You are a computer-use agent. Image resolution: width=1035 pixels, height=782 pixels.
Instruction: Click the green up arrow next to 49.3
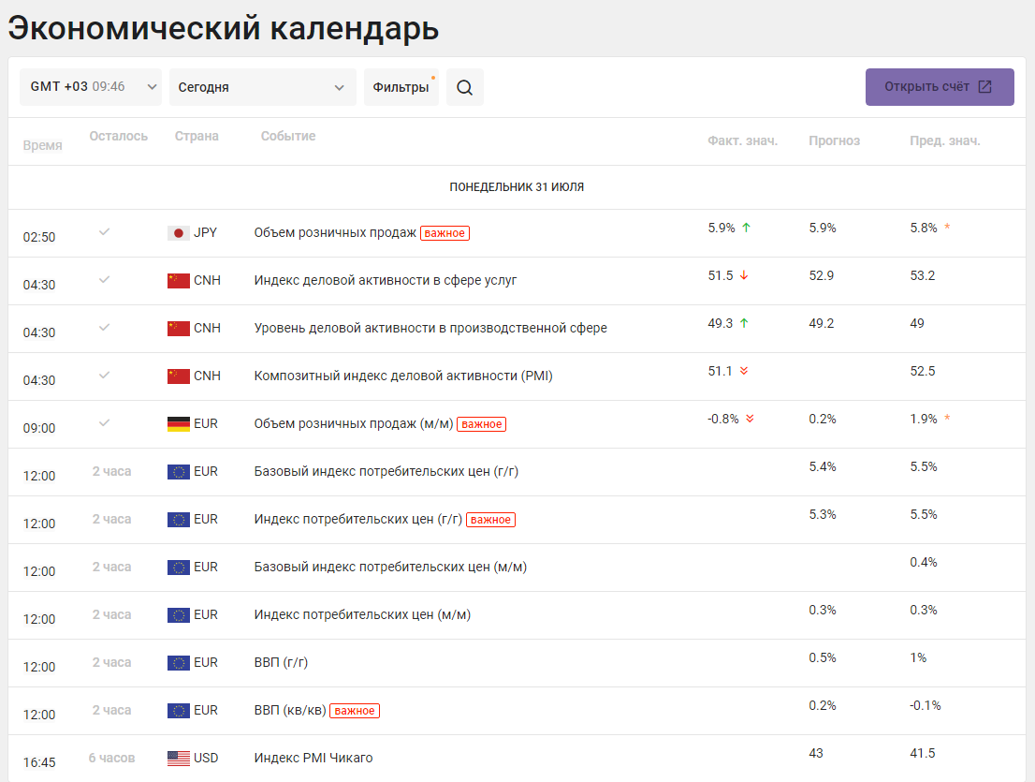(744, 323)
